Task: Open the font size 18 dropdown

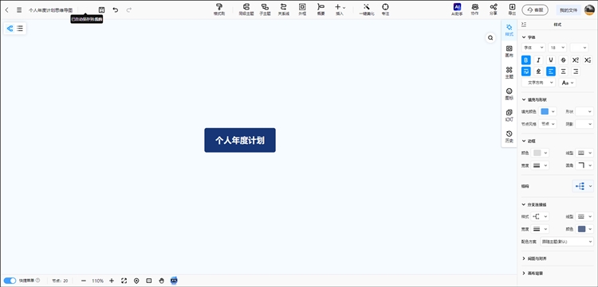Action: [557, 48]
